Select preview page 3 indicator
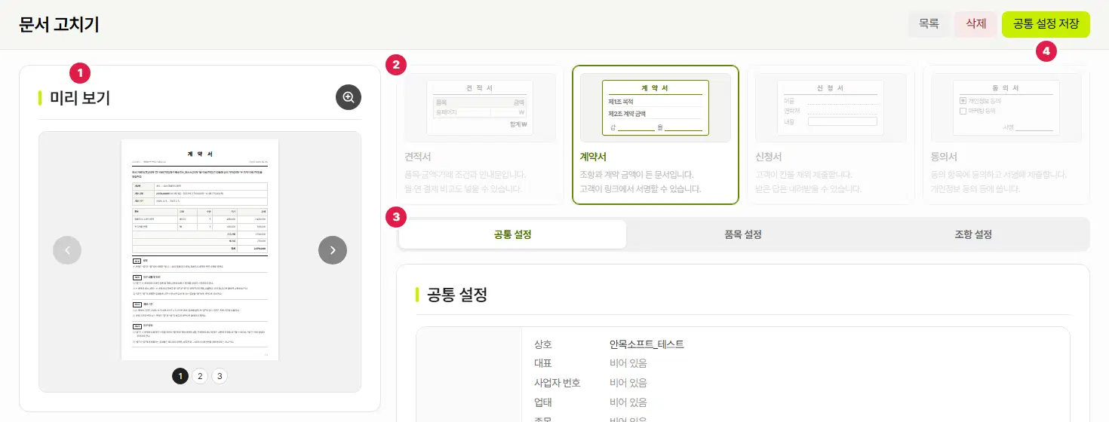 point(220,375)
